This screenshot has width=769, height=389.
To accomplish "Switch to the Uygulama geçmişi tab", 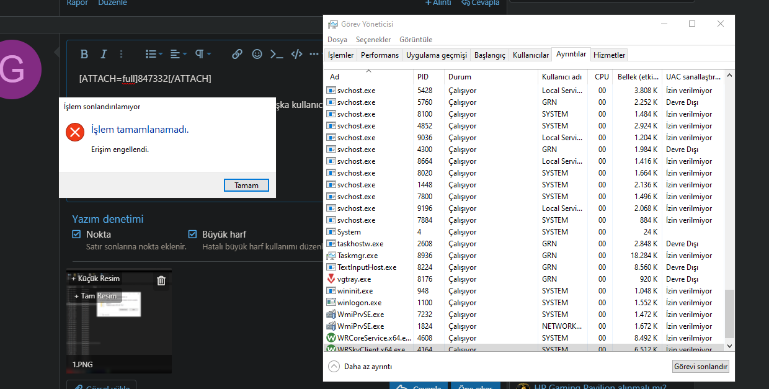I will pos(436,55).
